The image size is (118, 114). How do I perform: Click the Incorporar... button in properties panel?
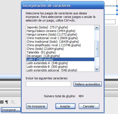pyautogui.click(x=11, y=110)
